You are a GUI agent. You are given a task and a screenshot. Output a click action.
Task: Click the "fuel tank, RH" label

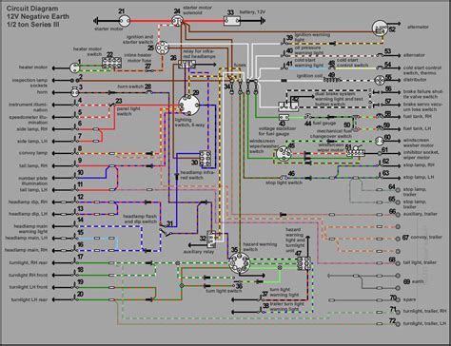click(418, 116)
